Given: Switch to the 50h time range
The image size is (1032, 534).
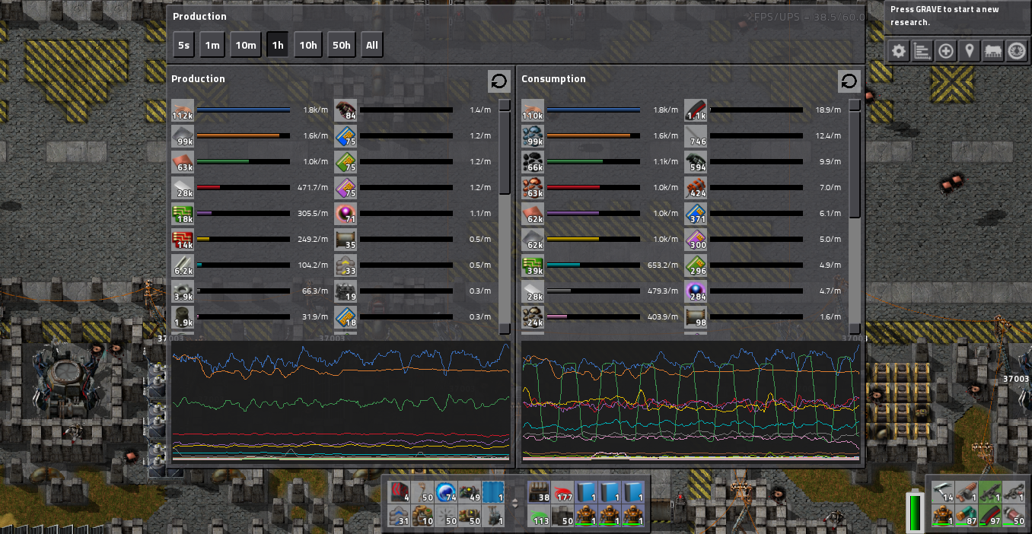Looking at the screenshot, I should tap(342, 45).
